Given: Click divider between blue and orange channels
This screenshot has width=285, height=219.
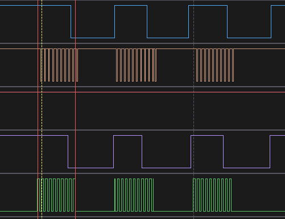Looking at the screenshot, I should [x=142, y=43].
